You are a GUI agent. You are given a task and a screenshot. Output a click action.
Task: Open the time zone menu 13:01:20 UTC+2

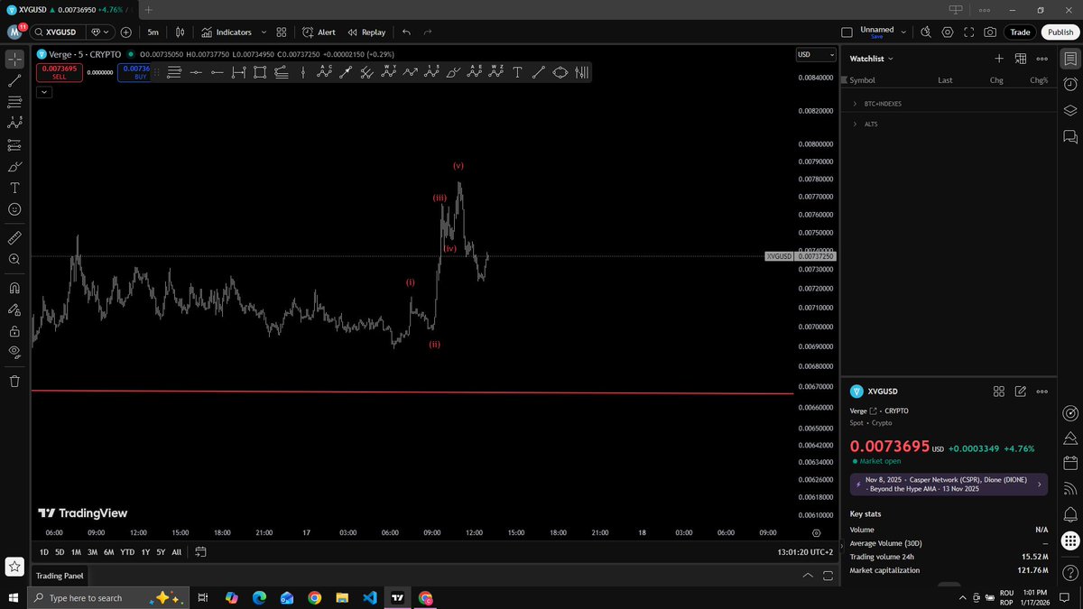[805, 551]
